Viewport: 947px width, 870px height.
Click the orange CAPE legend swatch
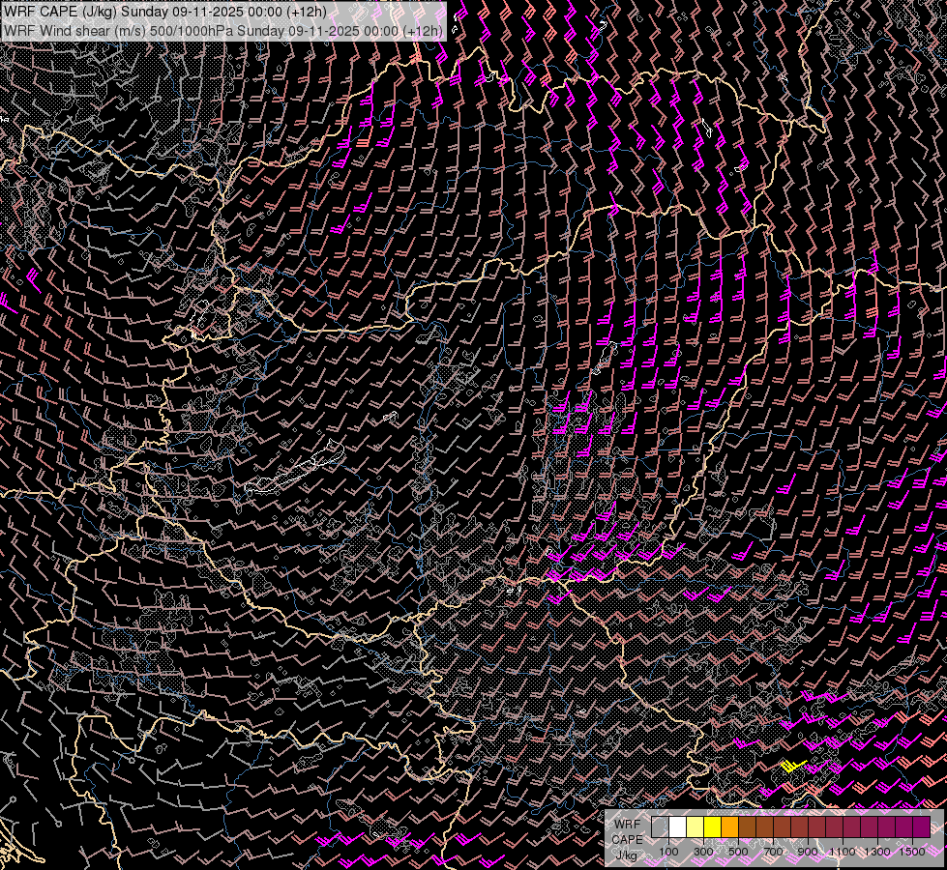point(729,826)
